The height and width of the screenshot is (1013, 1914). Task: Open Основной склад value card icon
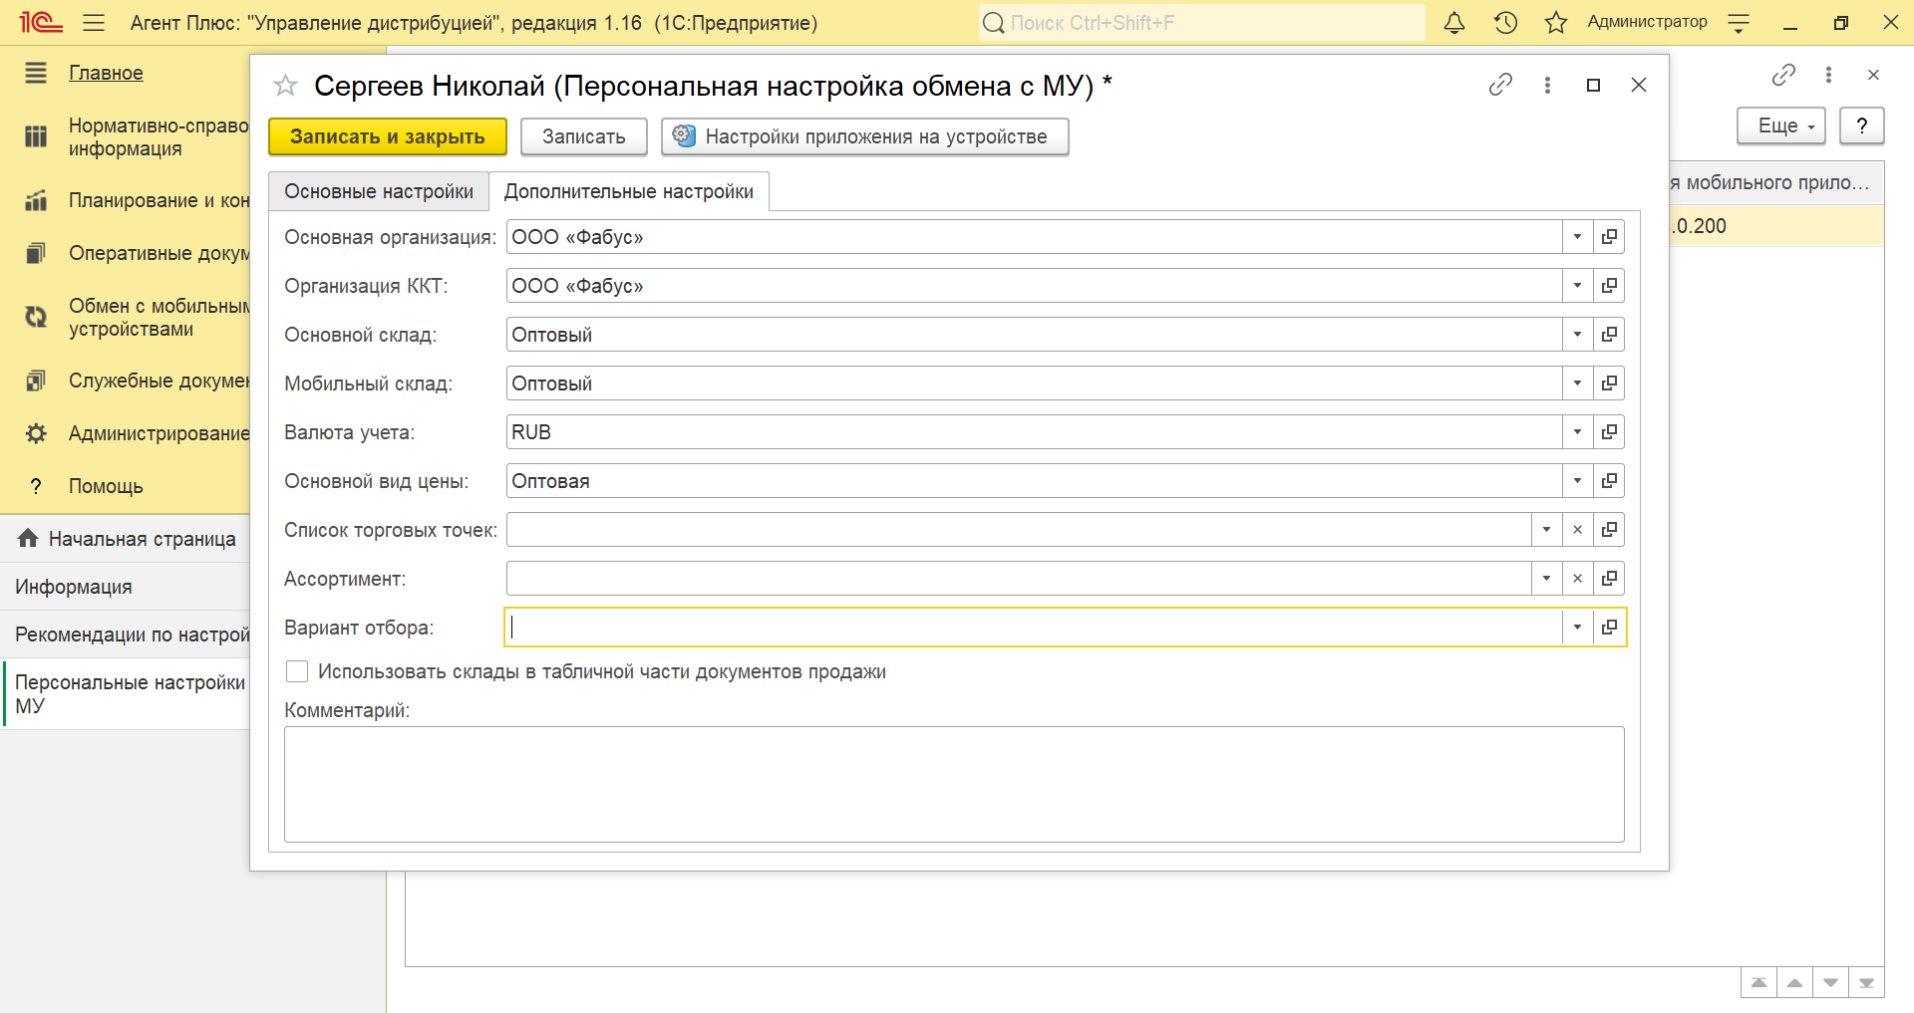pos(1609,335)
